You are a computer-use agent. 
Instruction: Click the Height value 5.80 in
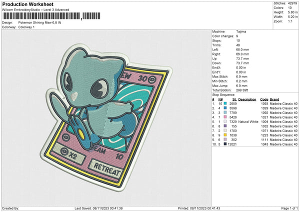293,12
